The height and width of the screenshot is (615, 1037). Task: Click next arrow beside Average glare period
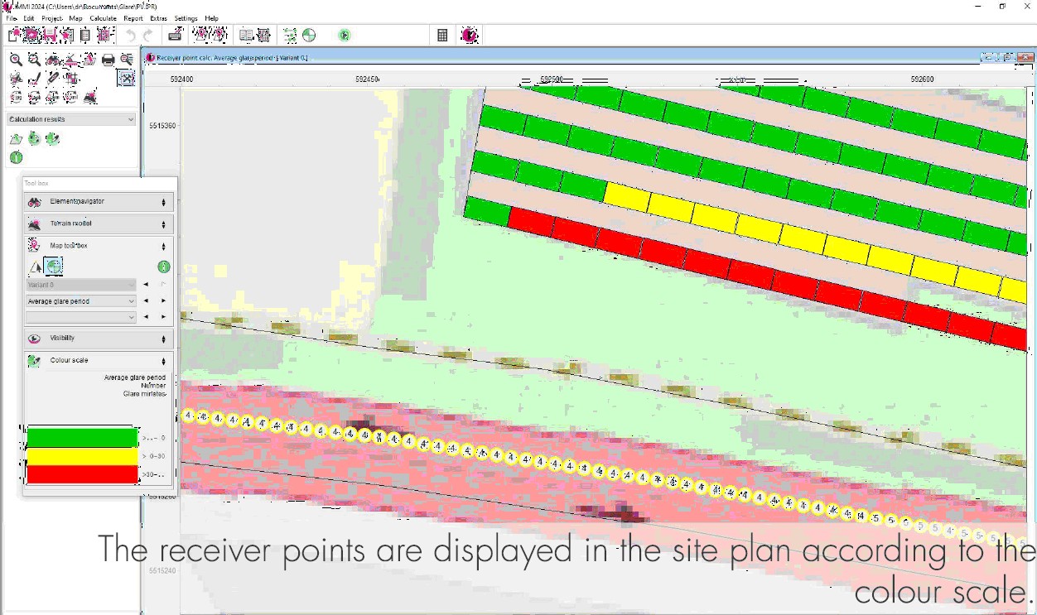click(163, 301)
